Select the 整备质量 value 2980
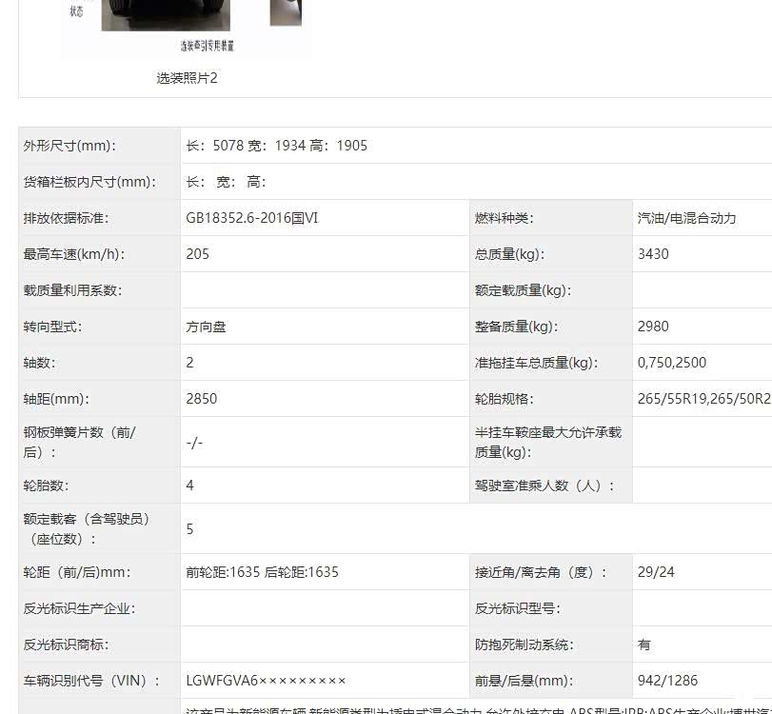Screen dimensions: 772x714 [653, 327]
